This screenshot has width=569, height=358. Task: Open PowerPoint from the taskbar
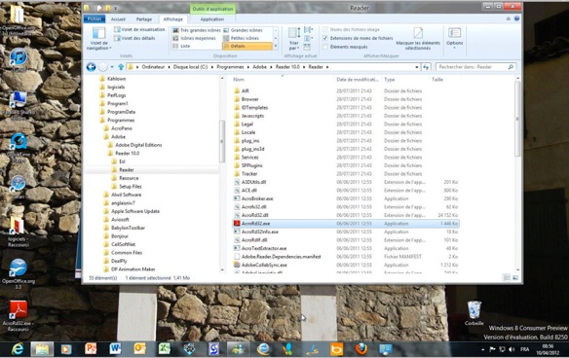(x=91, y=349)
